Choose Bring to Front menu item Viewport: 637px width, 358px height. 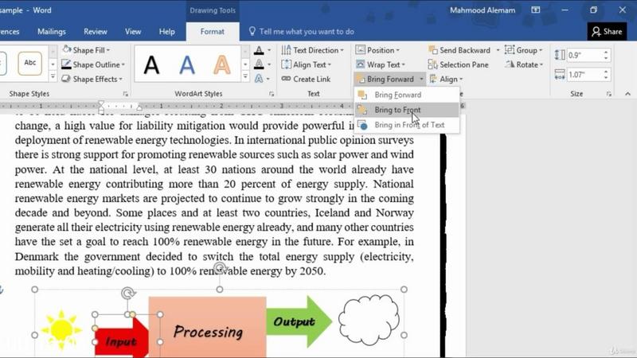(407, 110)
